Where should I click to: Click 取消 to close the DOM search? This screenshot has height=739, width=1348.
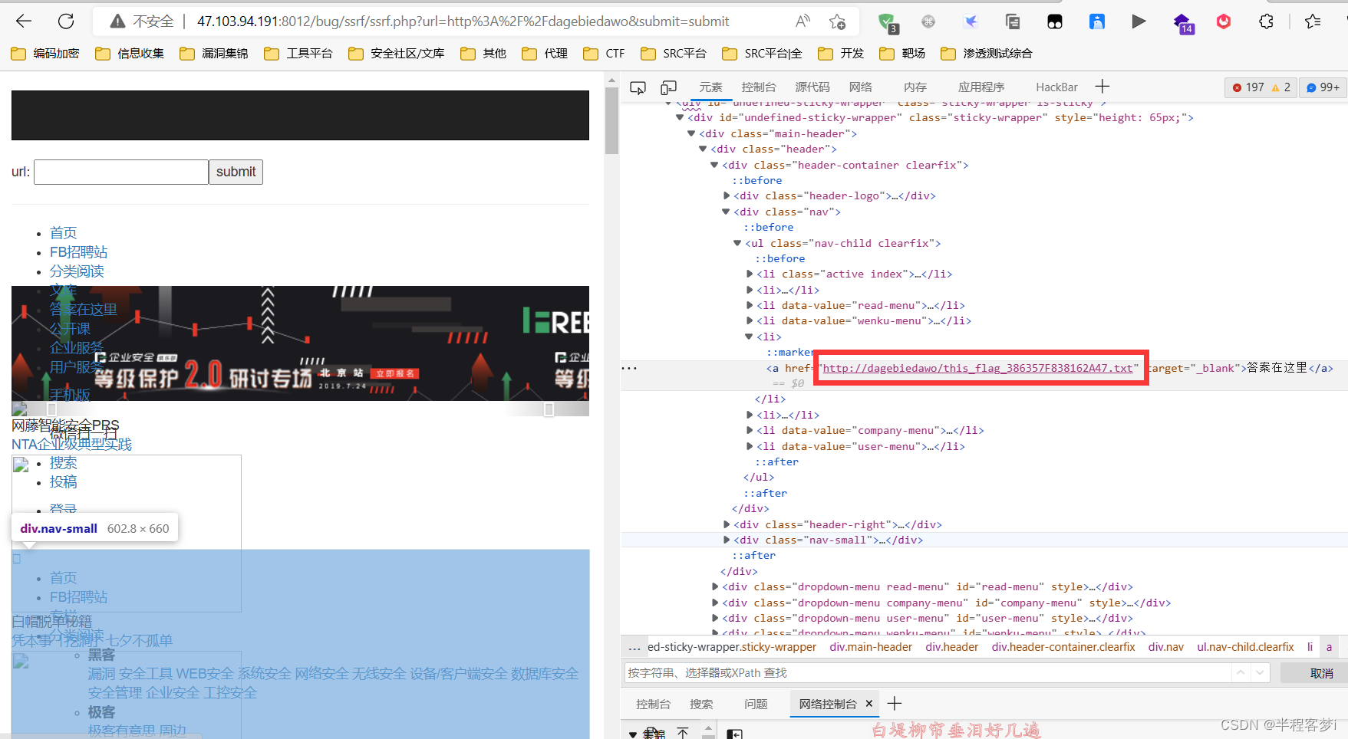click(1321, 673)
